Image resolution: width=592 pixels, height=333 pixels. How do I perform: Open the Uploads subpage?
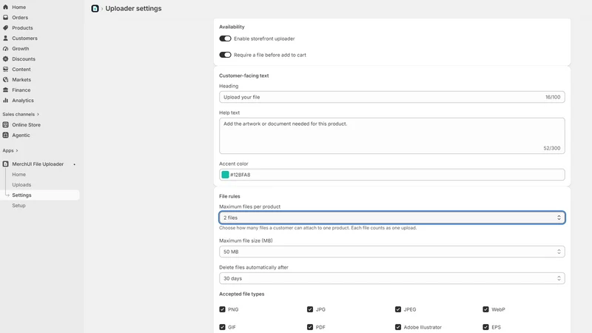pos(21,184)
